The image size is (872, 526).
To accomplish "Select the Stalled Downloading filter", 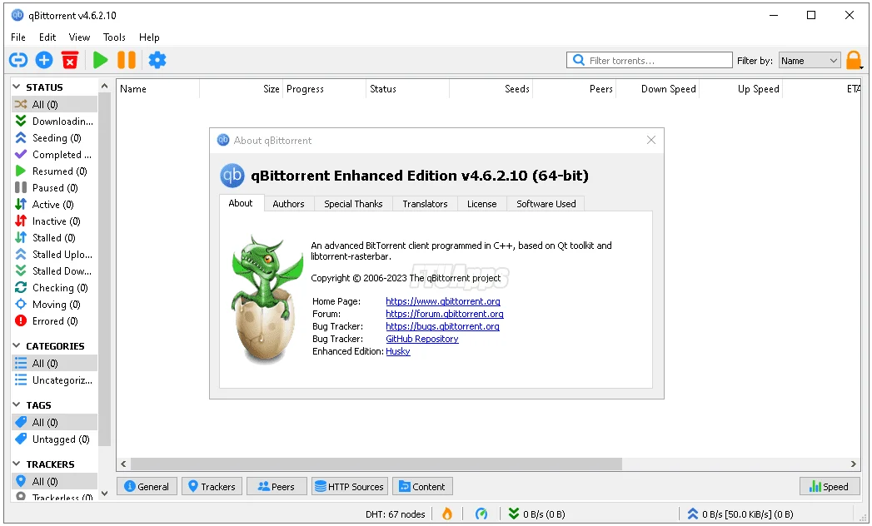I will pyautogui.click(x=54, y=271).
